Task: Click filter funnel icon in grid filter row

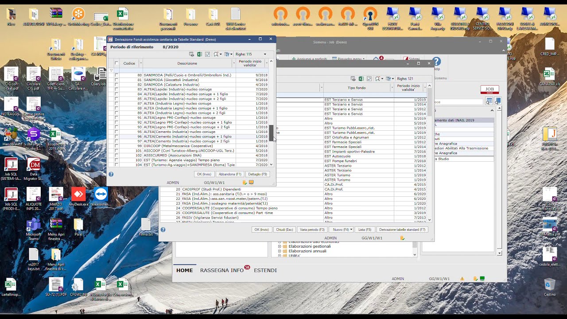Action: pyautogui.click(x=111, y=70)
